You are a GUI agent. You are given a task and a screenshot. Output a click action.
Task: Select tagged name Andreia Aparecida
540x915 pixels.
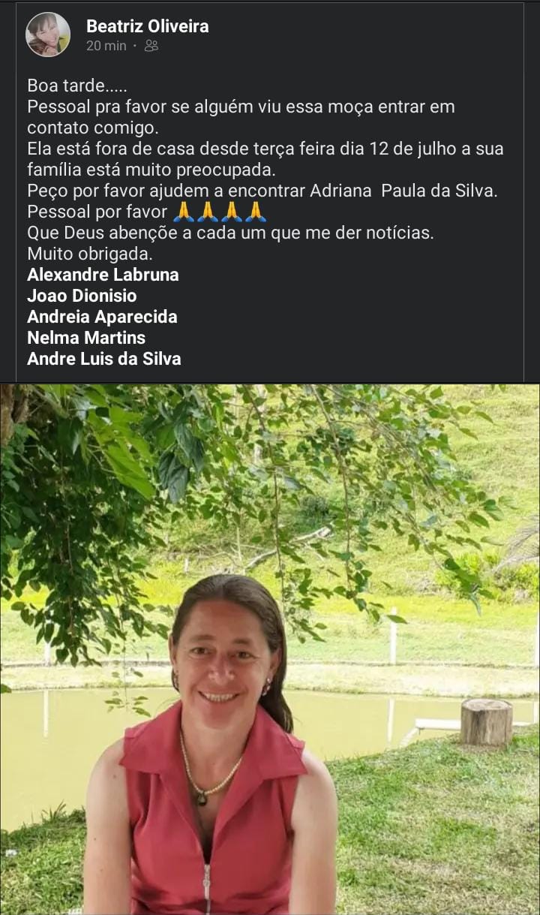(102, 317)
